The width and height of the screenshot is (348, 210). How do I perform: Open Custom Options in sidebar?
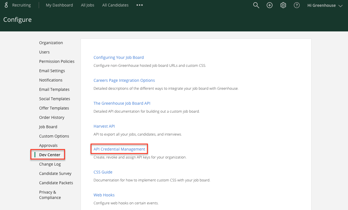(54, 136)
